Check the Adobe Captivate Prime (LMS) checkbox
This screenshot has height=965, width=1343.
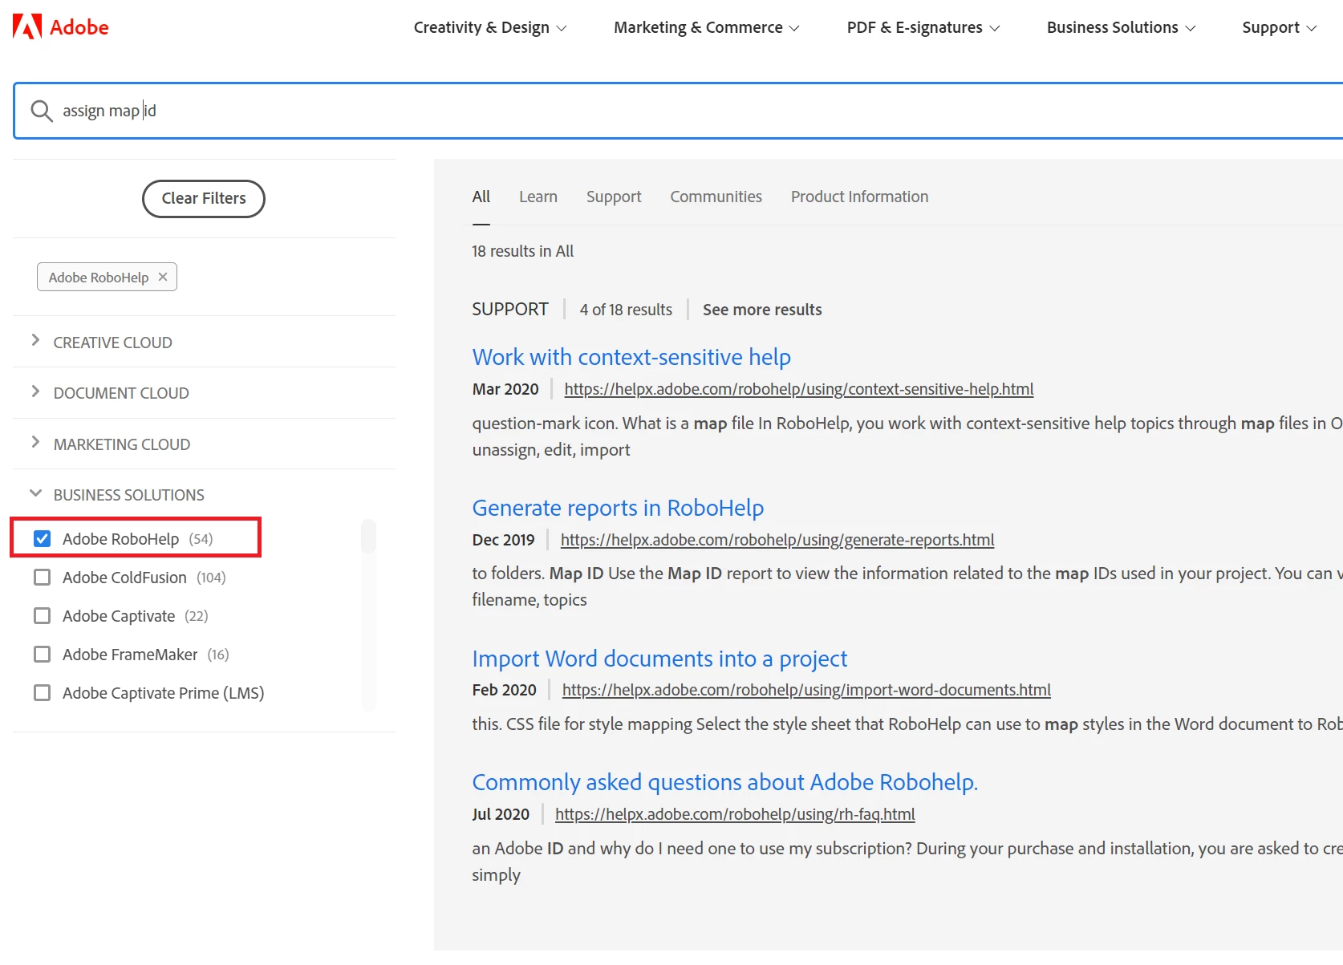[x=42, y=693]
